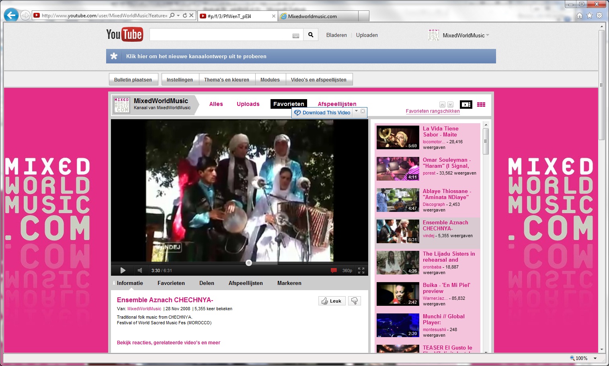Open Omar Souleyman Haram video thumbnail
609x366 pixels.
[x=398, y=169]
